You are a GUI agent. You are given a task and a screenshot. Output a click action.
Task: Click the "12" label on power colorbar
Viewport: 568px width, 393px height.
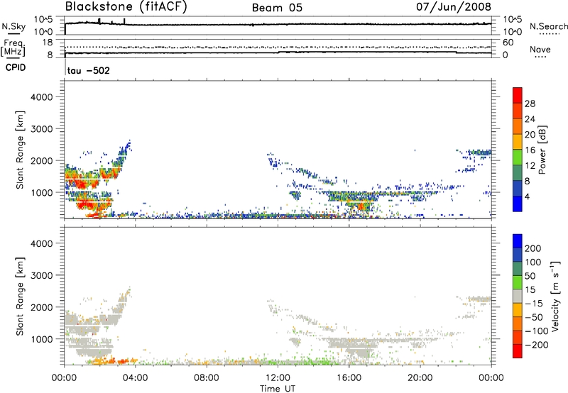530,166
